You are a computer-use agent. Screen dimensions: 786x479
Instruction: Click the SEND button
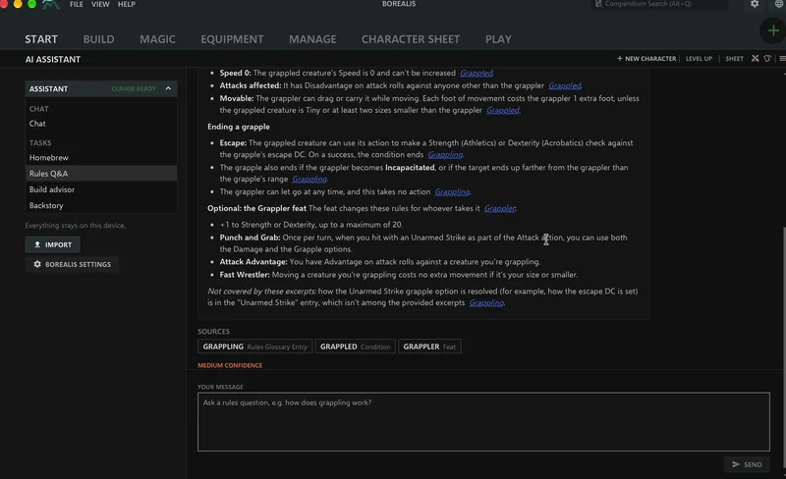(747, 464)
